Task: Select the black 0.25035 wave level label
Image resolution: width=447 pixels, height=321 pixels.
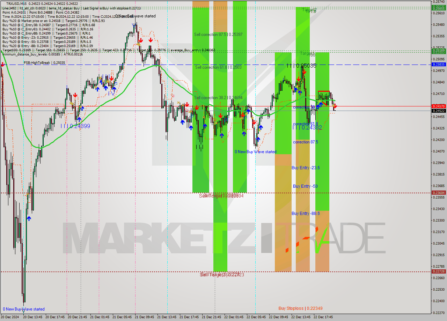Action: [301, 66]
